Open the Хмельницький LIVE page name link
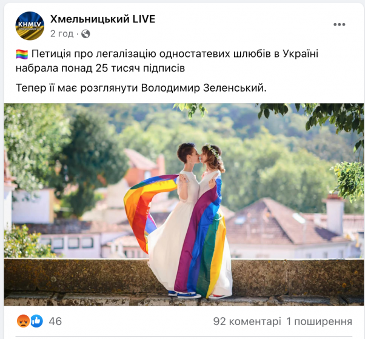365x339 pixels. click(102, 19)
